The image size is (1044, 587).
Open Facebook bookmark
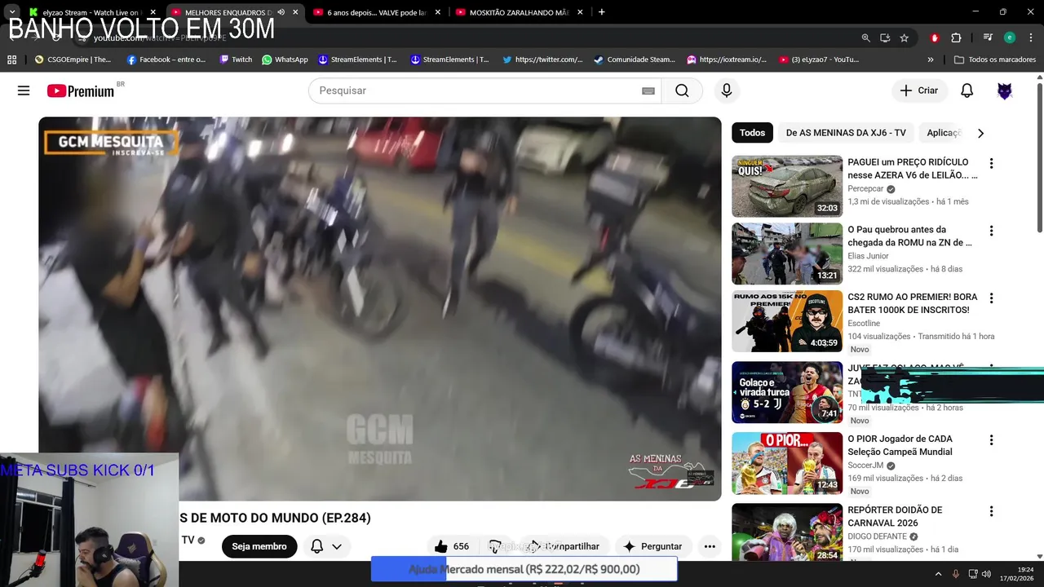point(166,60)
